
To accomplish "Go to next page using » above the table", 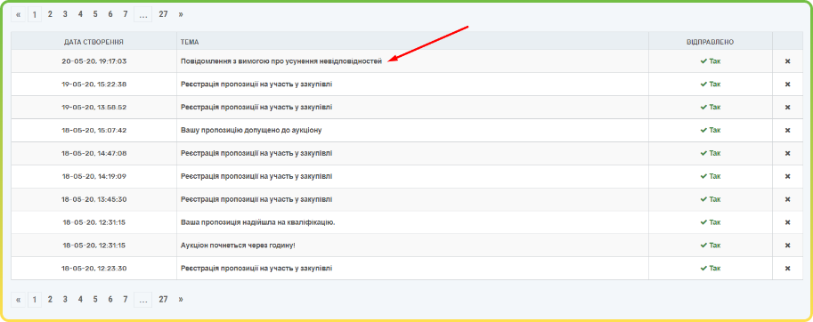I will (181, 14).
